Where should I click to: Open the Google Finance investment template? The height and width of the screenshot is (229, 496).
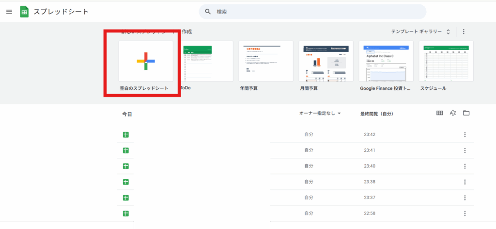point(386,61)
